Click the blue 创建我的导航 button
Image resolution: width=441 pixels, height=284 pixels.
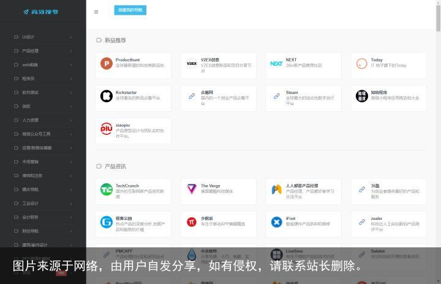click(130, 10)
